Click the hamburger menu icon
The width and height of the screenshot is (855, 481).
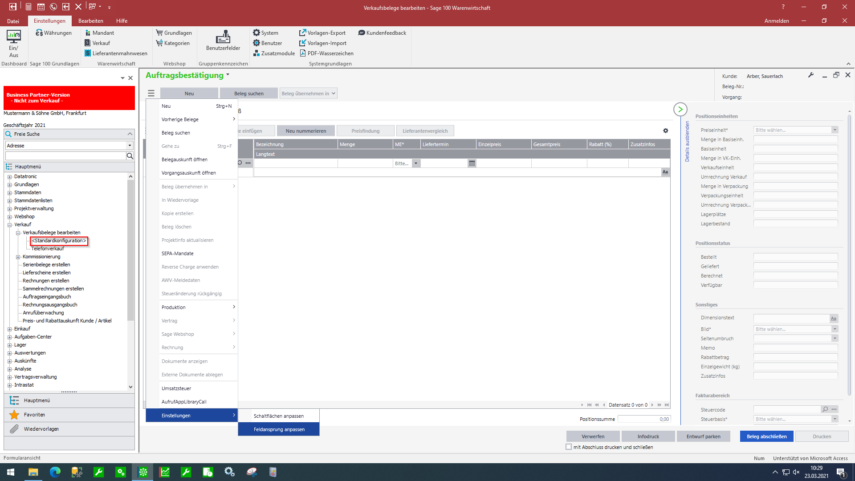(151, 93)
